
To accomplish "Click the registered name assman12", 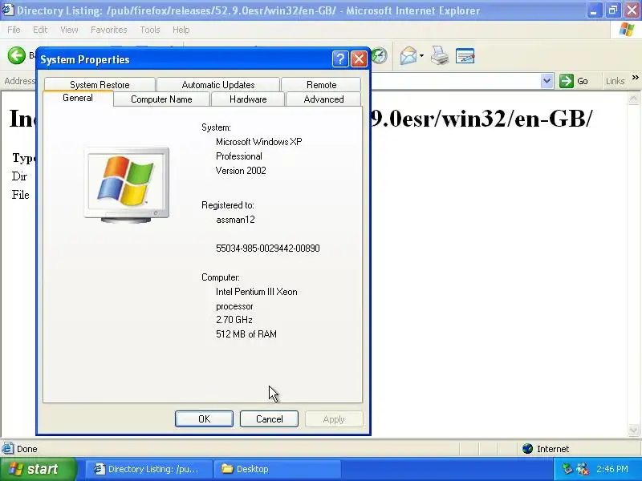I will (x=235, y=220).
